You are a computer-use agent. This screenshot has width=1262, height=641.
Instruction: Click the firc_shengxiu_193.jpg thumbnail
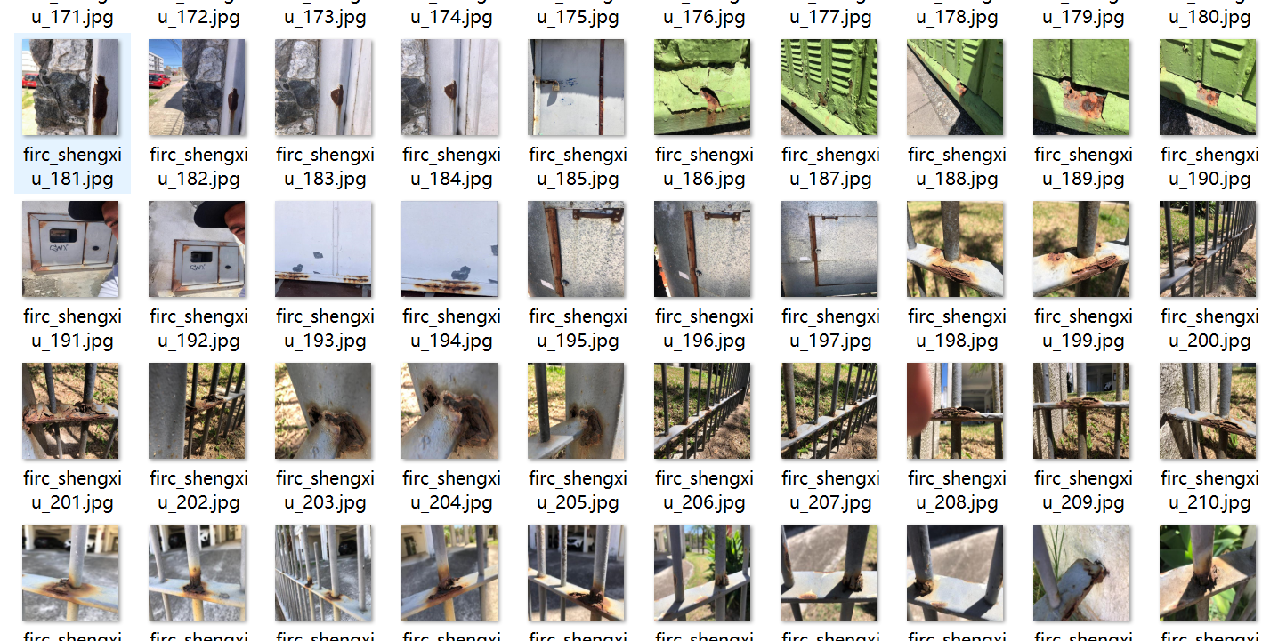(x=323, y=249)
